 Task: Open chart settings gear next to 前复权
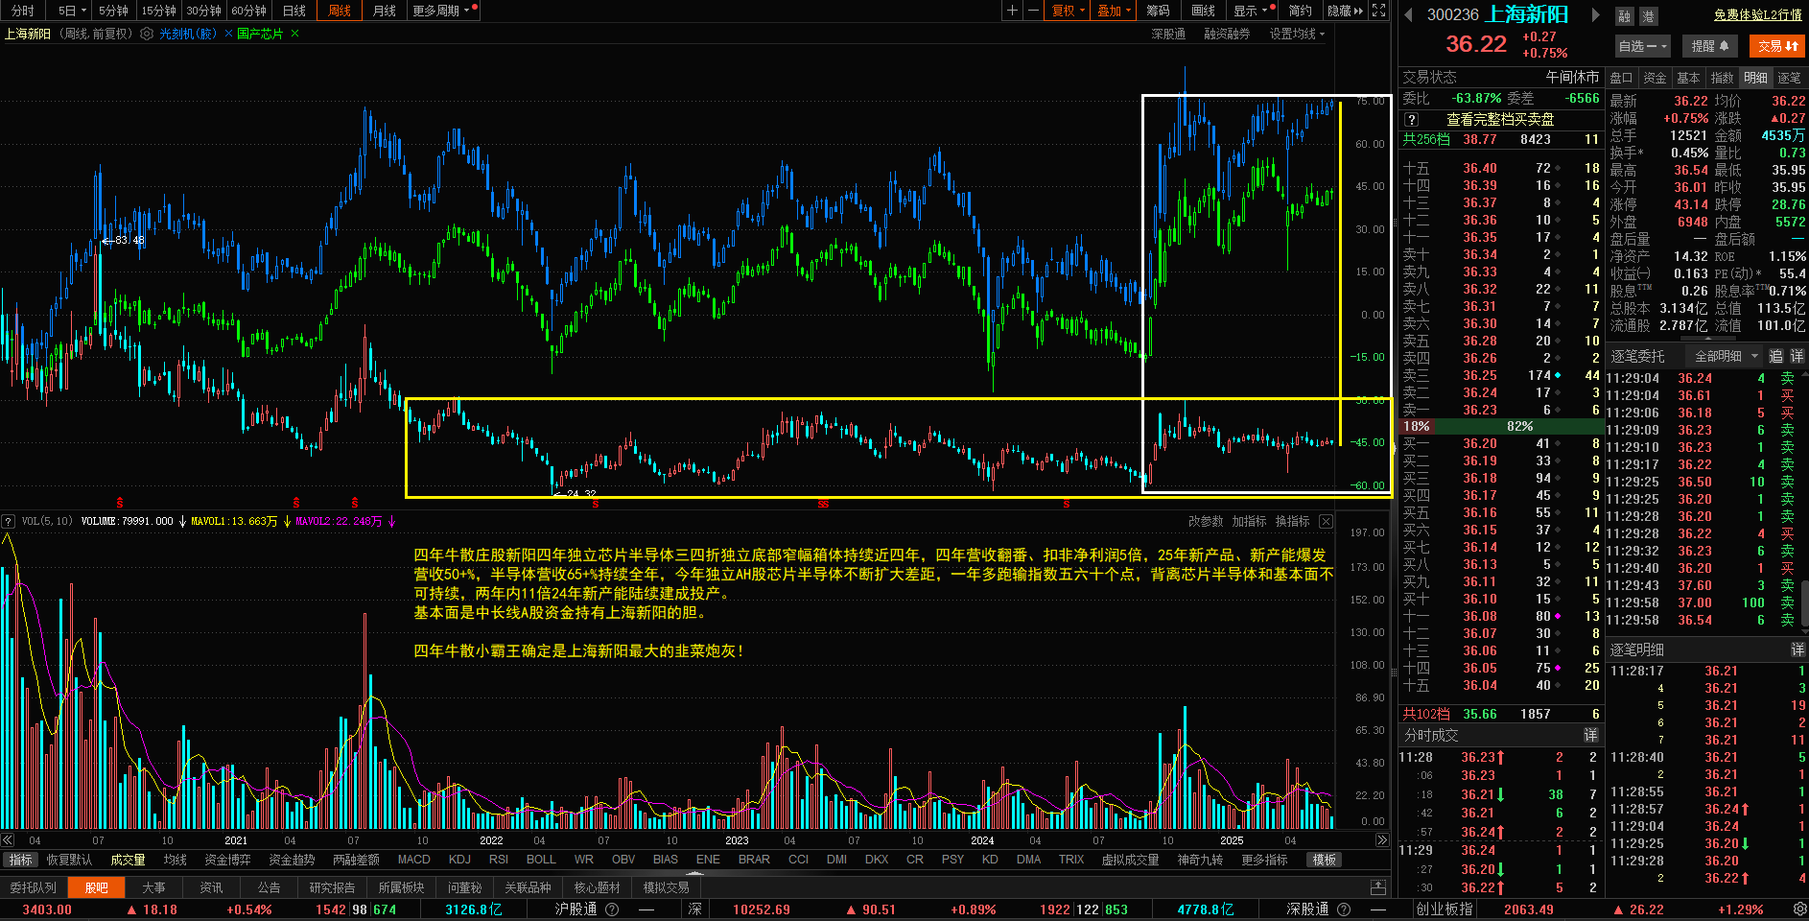[x=147, y=34]
